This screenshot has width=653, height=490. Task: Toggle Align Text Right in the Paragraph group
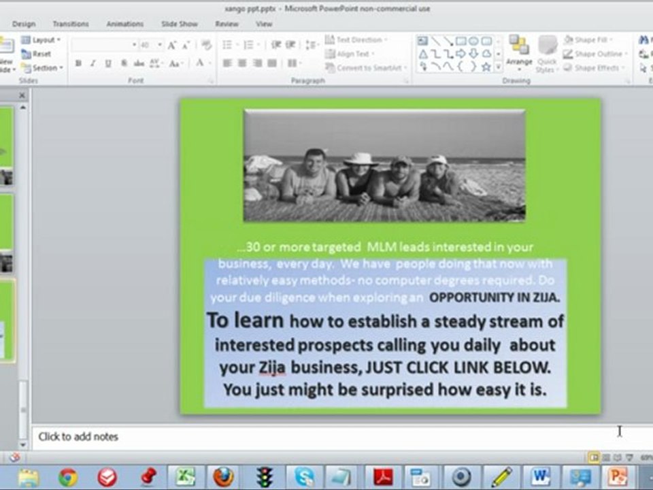[257, 63]
